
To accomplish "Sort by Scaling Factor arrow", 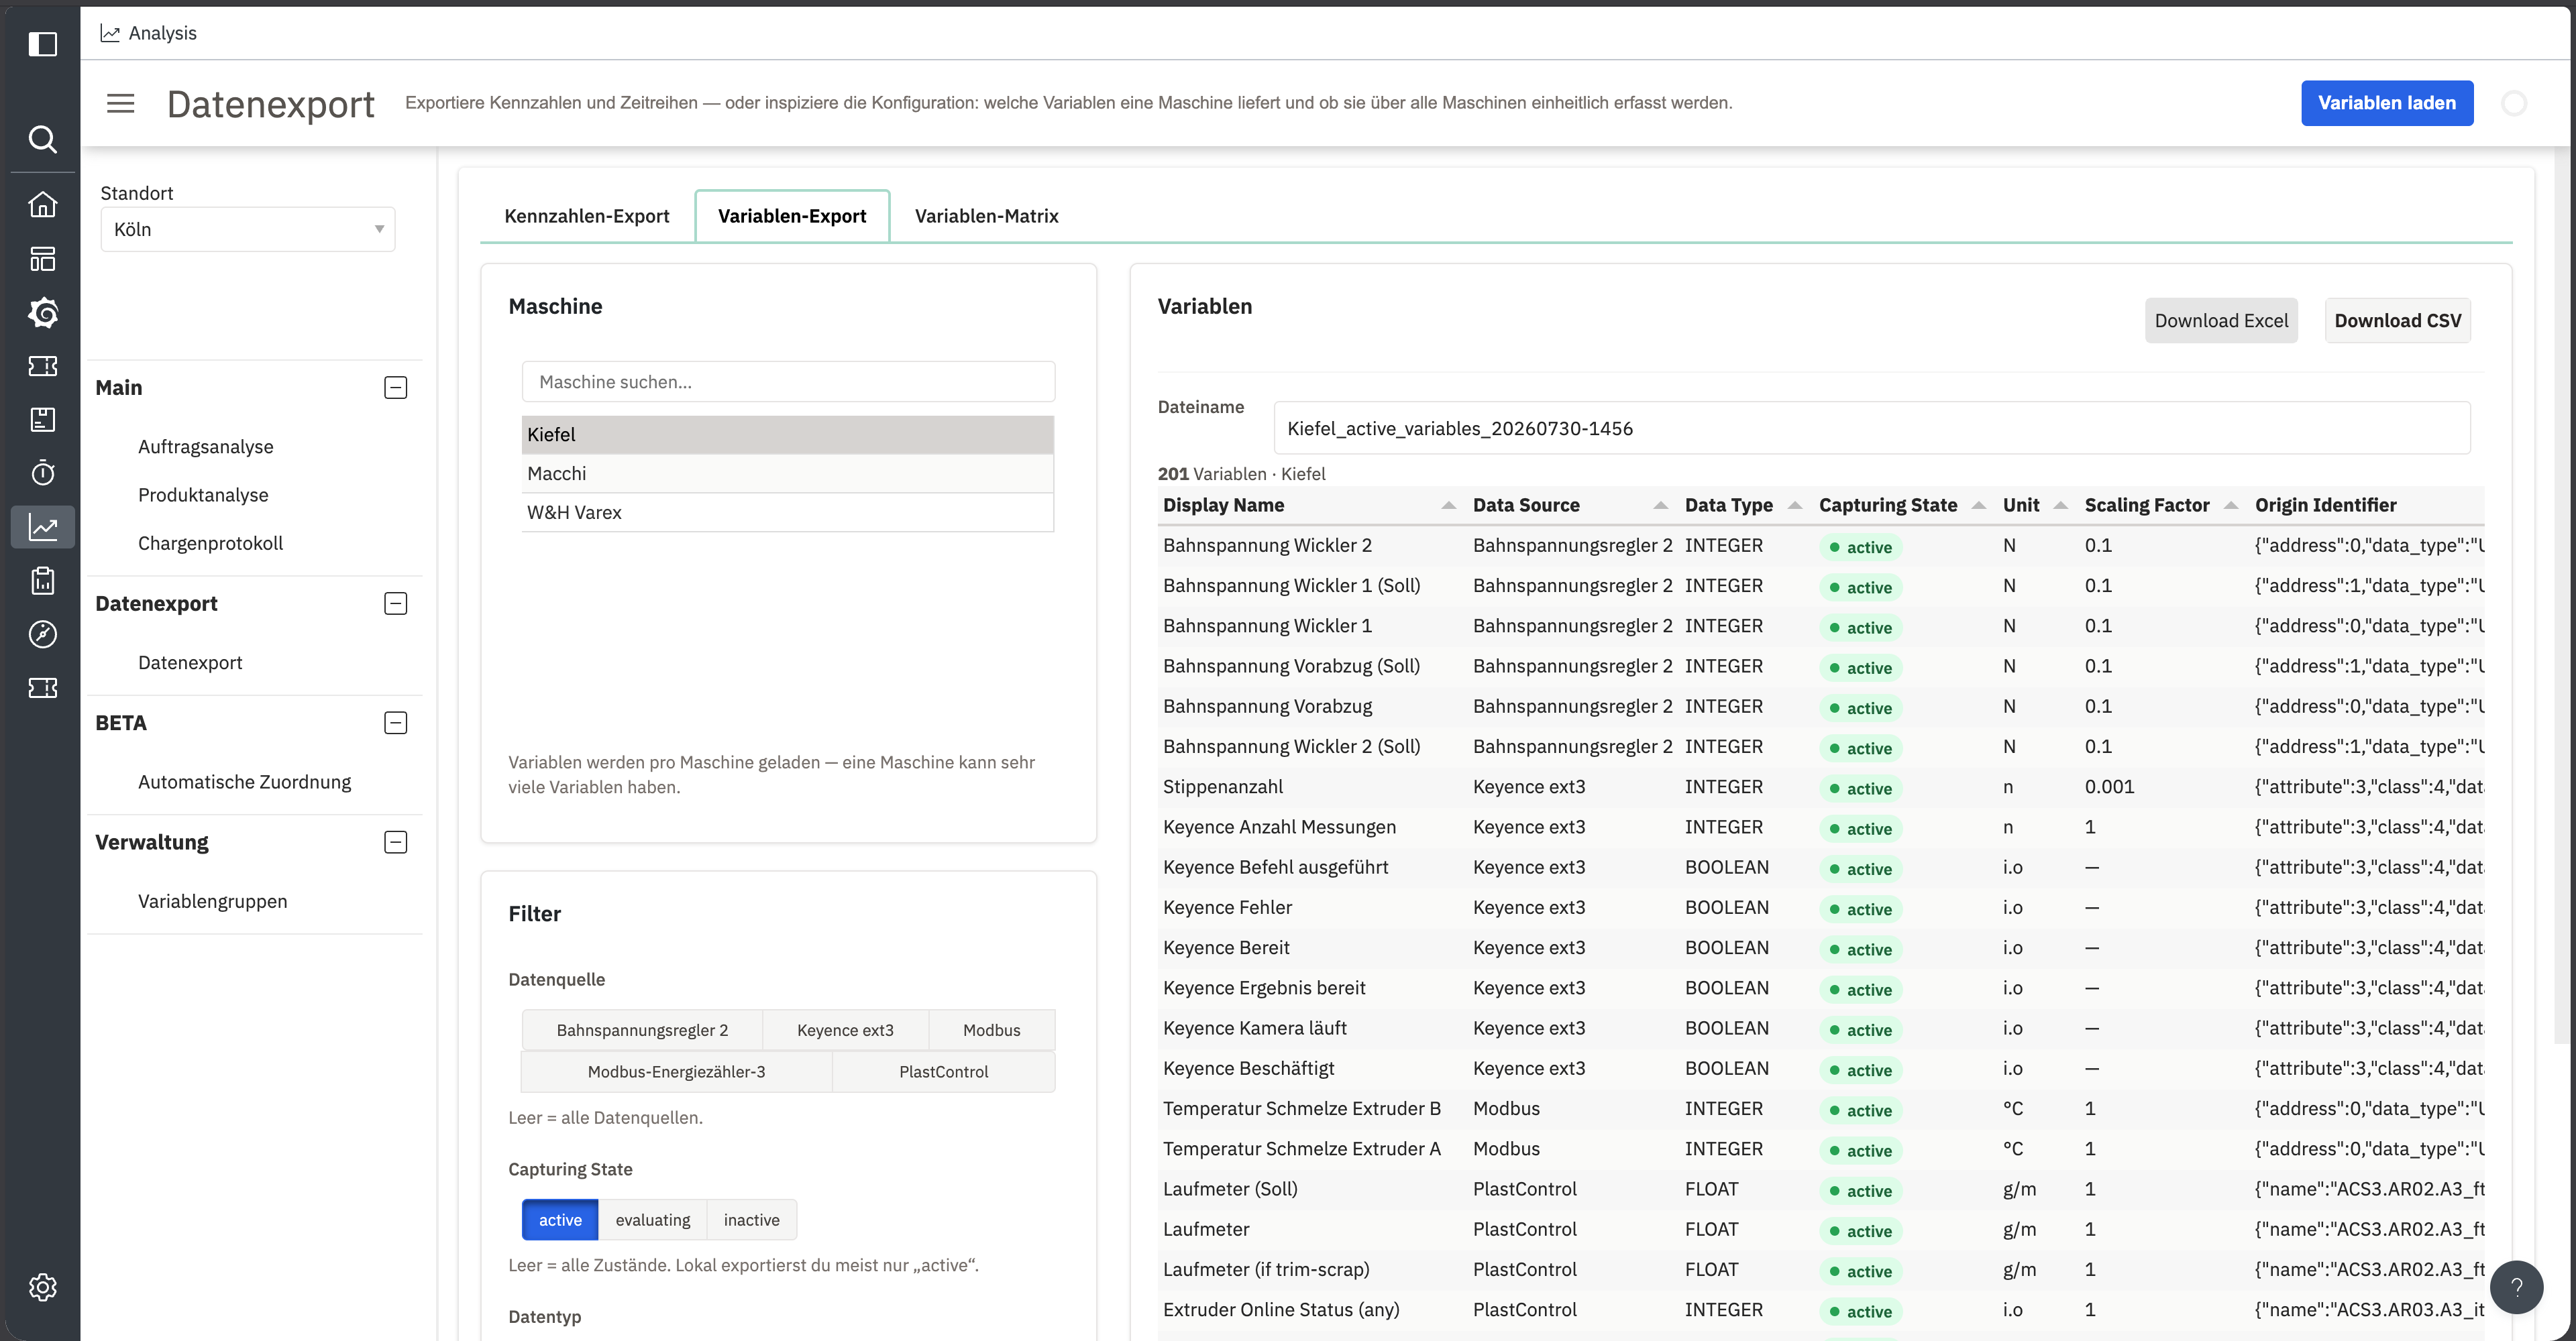I will coord(2231,506).
